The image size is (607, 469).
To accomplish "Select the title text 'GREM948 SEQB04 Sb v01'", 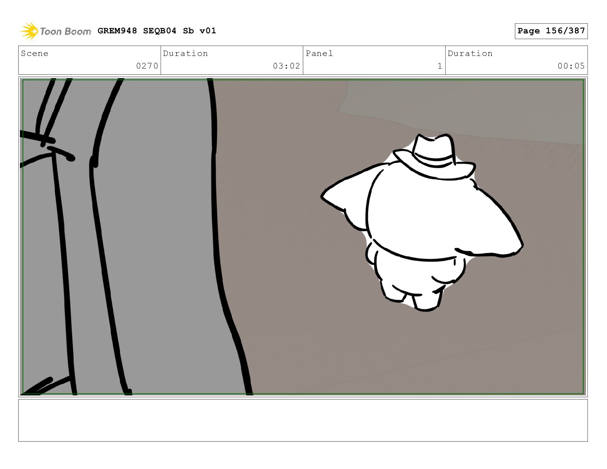I will (x=157, y=31).
